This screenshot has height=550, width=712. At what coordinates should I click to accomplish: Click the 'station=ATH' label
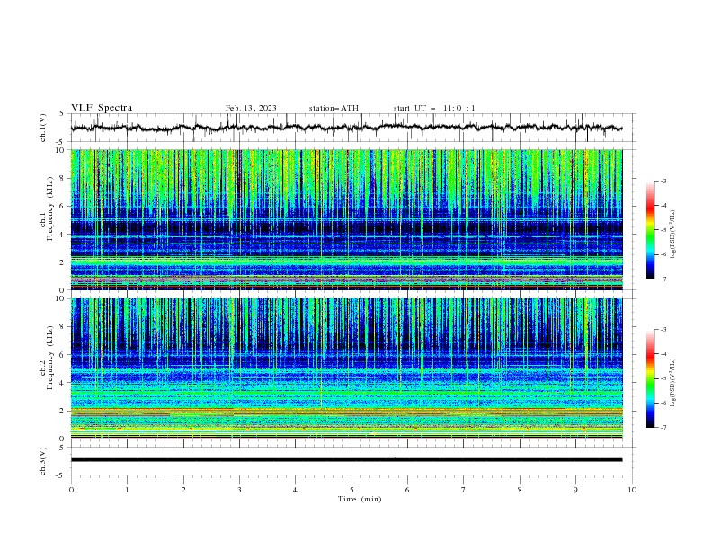[334, 108]
